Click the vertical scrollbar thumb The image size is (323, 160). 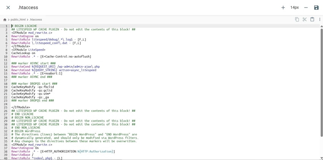[x=321, y=82]
